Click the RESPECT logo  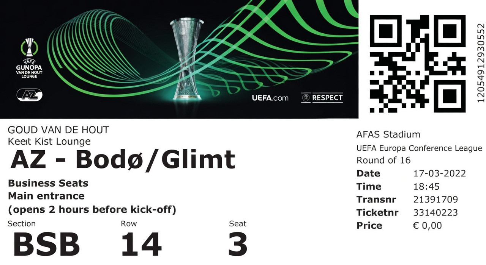322,98
